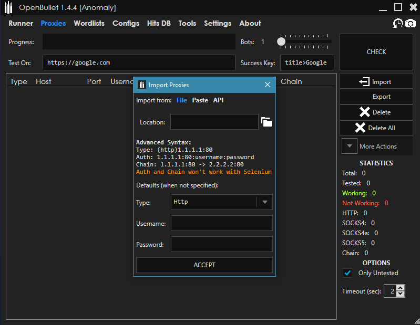Viewport: 420px width, 325px height.
Task: Click the 'Not Working: 0' statistic
Action: coord(365,203)
